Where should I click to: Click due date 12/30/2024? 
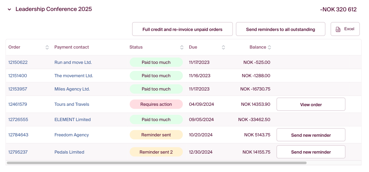[x=201, y=152]
